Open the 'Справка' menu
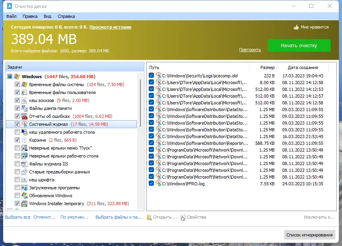Image resolution: width=342 pixels, height=246 pixels. tap(66, 16)
